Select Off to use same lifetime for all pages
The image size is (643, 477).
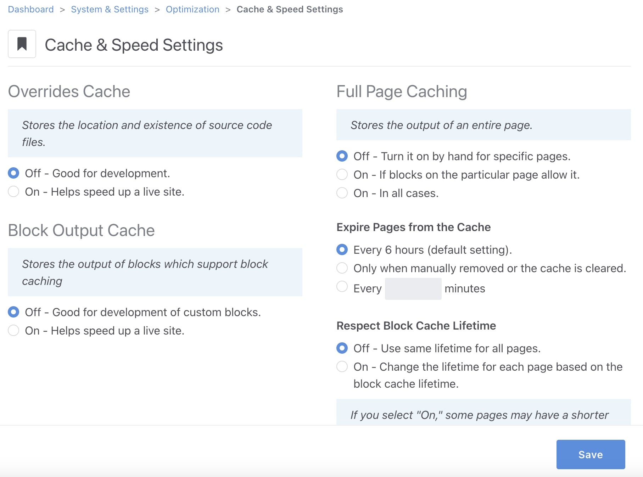[x=342, y=348]
